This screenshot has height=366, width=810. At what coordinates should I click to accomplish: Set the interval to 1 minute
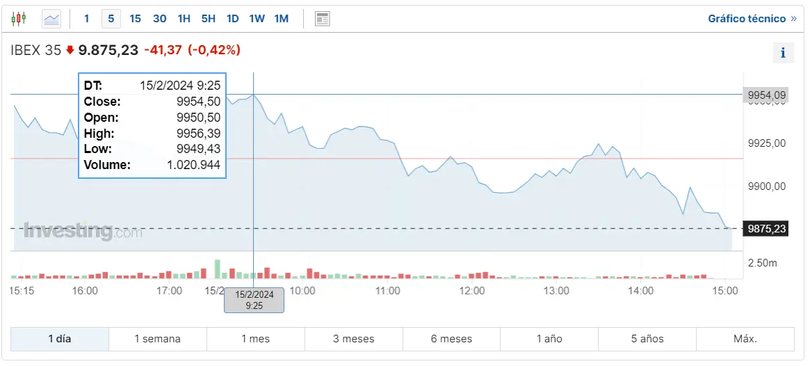(87, 19)
